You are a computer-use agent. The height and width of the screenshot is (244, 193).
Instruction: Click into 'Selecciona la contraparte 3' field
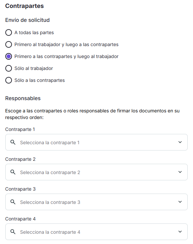click(96, 202)
